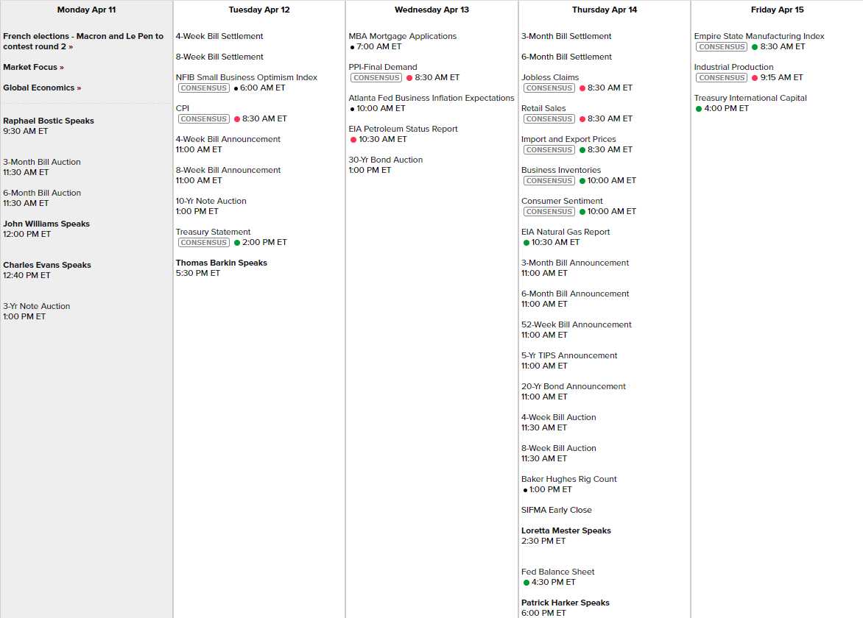Screen dimensions: 863x618
Task: Click the green dot under Treasury International Capital
Action: coord(698,108)
